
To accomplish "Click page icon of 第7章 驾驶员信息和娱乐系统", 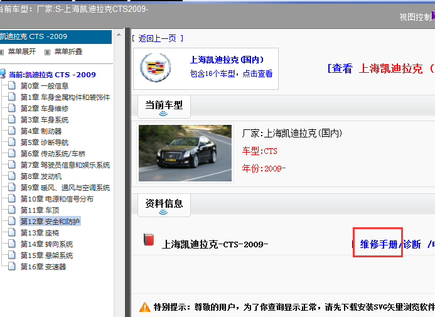I will coord(12,164).
